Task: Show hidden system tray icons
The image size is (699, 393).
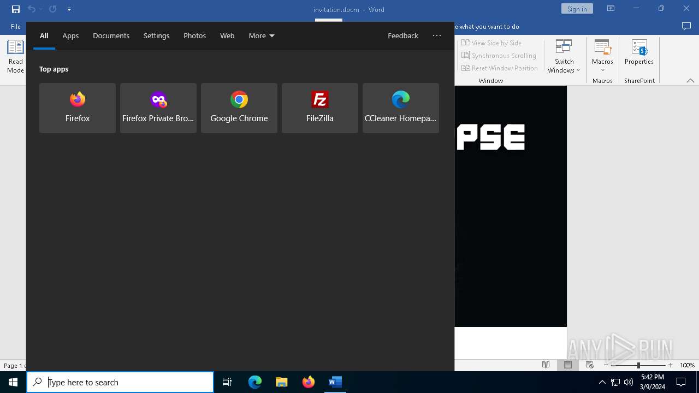Action: [602, 382]
